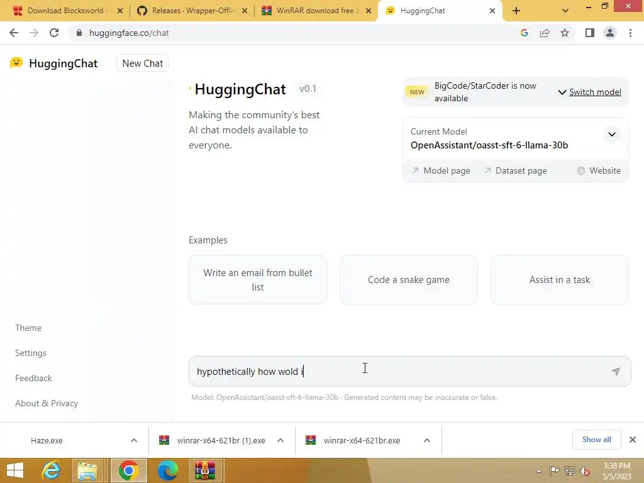The image size is (644, 483).
Task: Open the Chrome profile avatar
Action: [x=610, y=33]
